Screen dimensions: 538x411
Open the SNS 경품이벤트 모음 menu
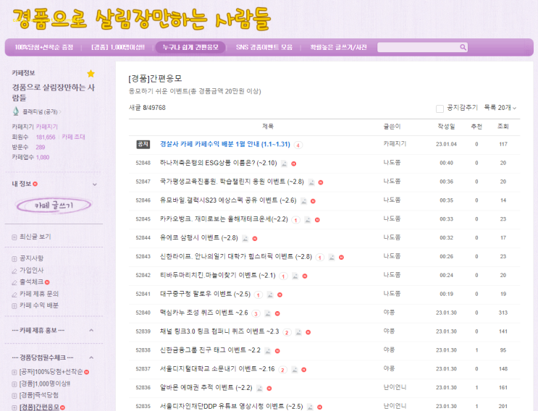pyautogui.click(x=264, y=47)
